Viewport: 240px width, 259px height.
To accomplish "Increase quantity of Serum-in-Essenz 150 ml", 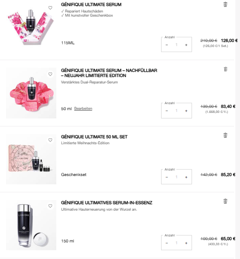I will [186, 243].
